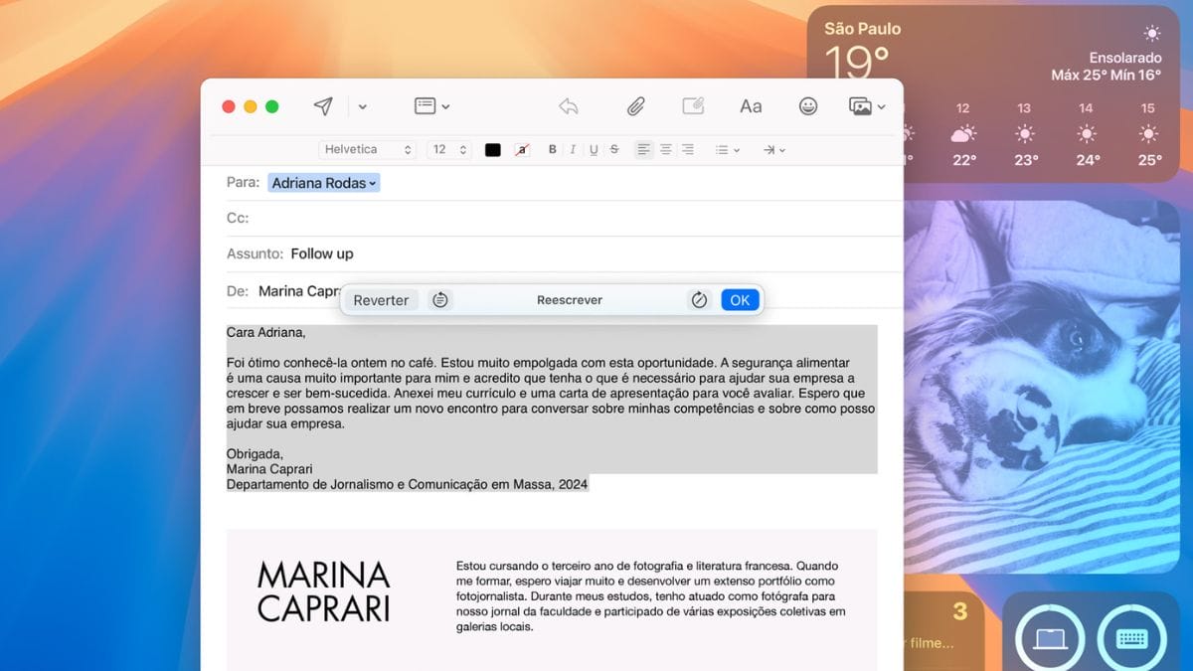Click the show original text icon beside Reverter

[x=440, y=300]
